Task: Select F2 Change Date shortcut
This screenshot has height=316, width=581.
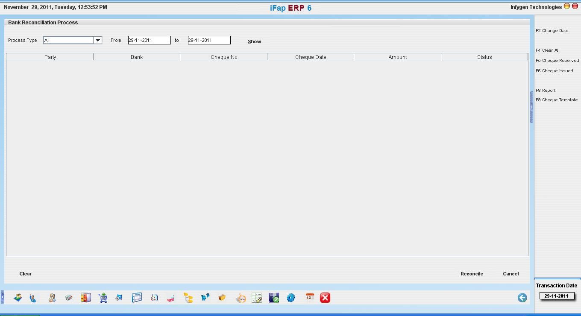Action: (x=552, y=31)
